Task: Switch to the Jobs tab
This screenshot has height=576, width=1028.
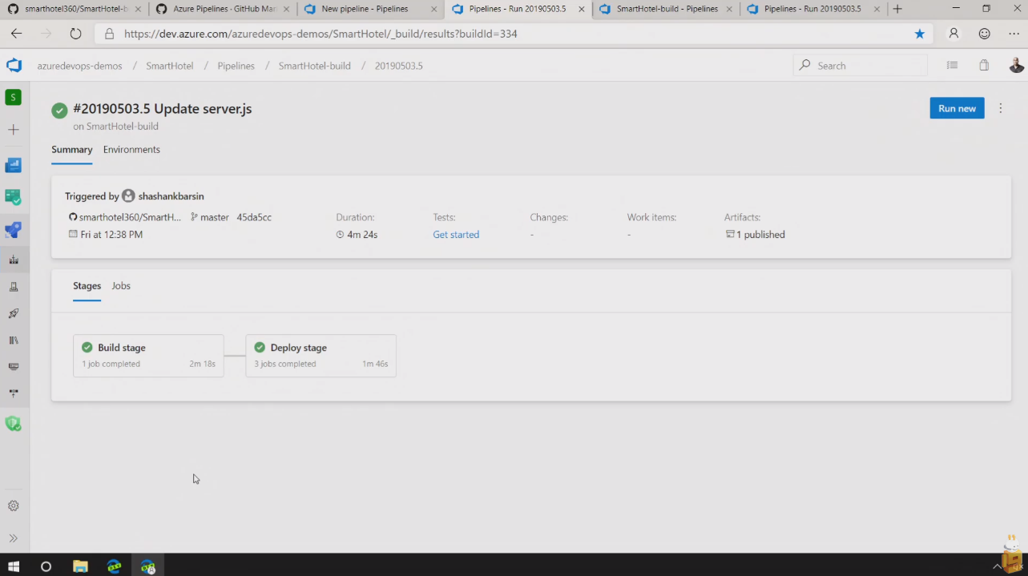Action: 121,286
